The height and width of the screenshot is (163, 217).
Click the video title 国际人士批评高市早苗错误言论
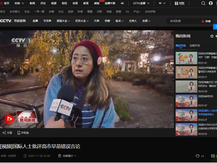pyautogui.click(x=40, y=146)
